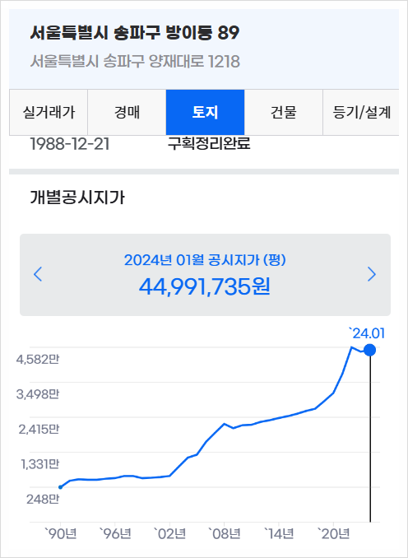The width and height of the screenshot is (408, 558).
Task: Select the 구획정리완료 status text
Action: [209, 144]
